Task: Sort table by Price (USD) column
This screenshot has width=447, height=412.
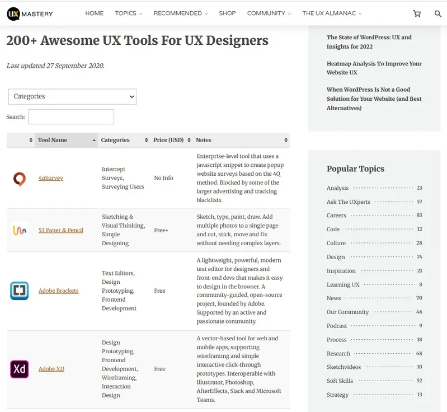Action: coord(171,140)
